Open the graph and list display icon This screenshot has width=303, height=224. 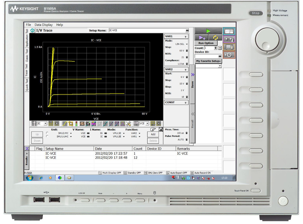(x=229, y=32)
